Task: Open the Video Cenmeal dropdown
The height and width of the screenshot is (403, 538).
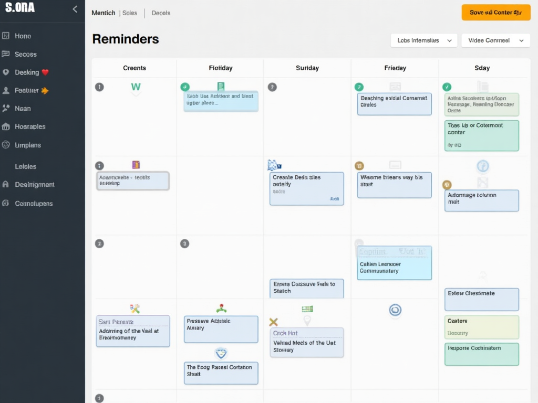Action: point(495,40)
